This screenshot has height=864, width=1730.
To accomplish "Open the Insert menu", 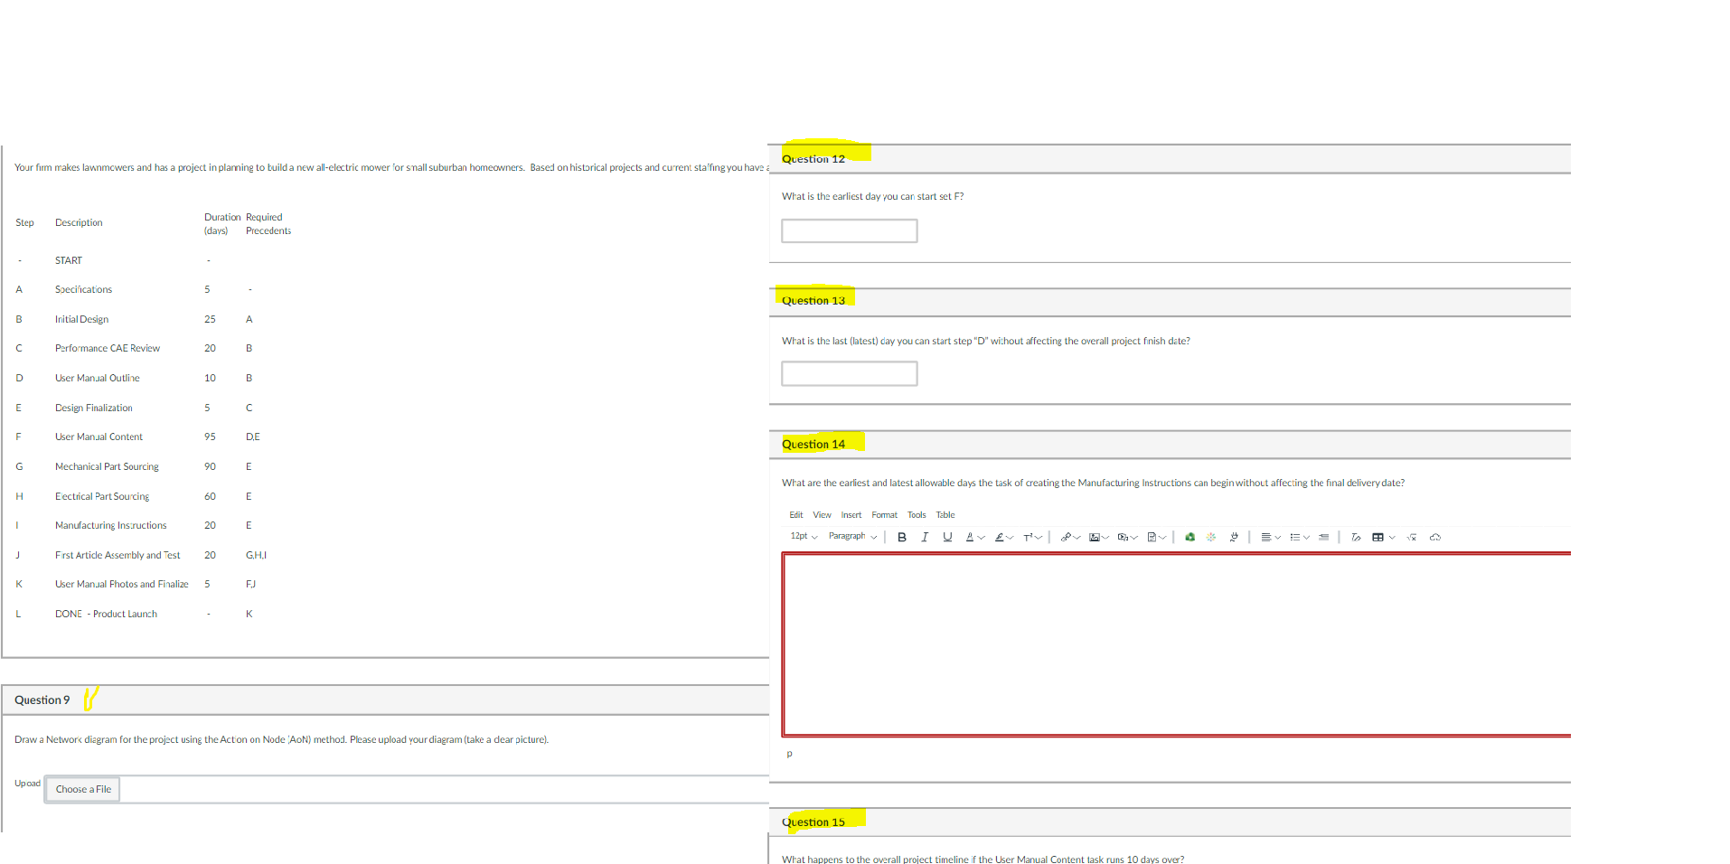I will click(x=851, y=515).
